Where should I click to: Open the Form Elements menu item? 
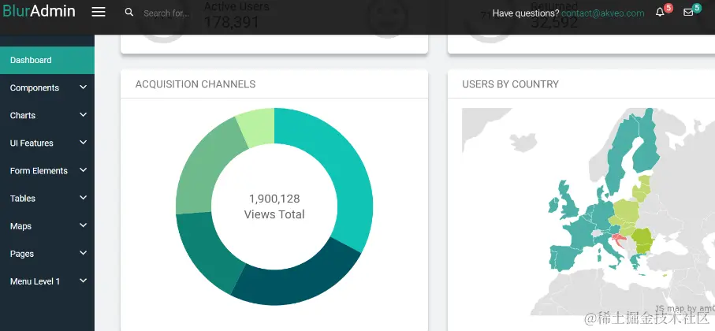tap(47, 171)
